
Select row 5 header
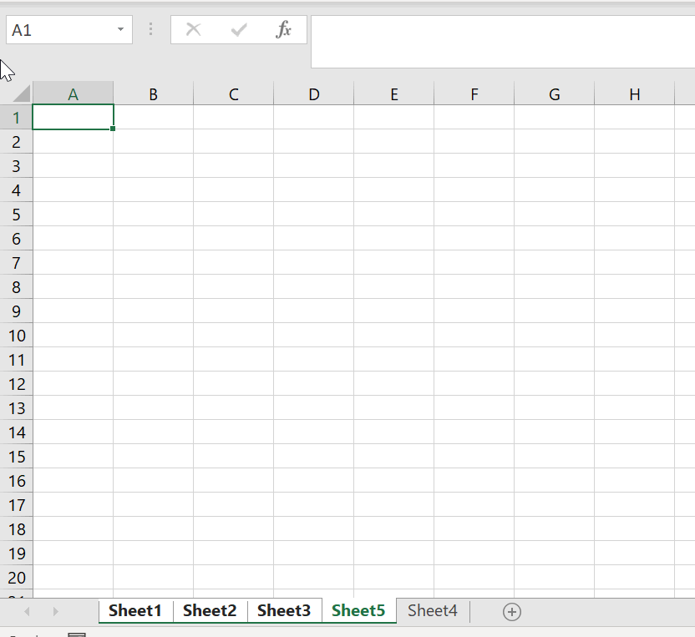pos(16,215)
